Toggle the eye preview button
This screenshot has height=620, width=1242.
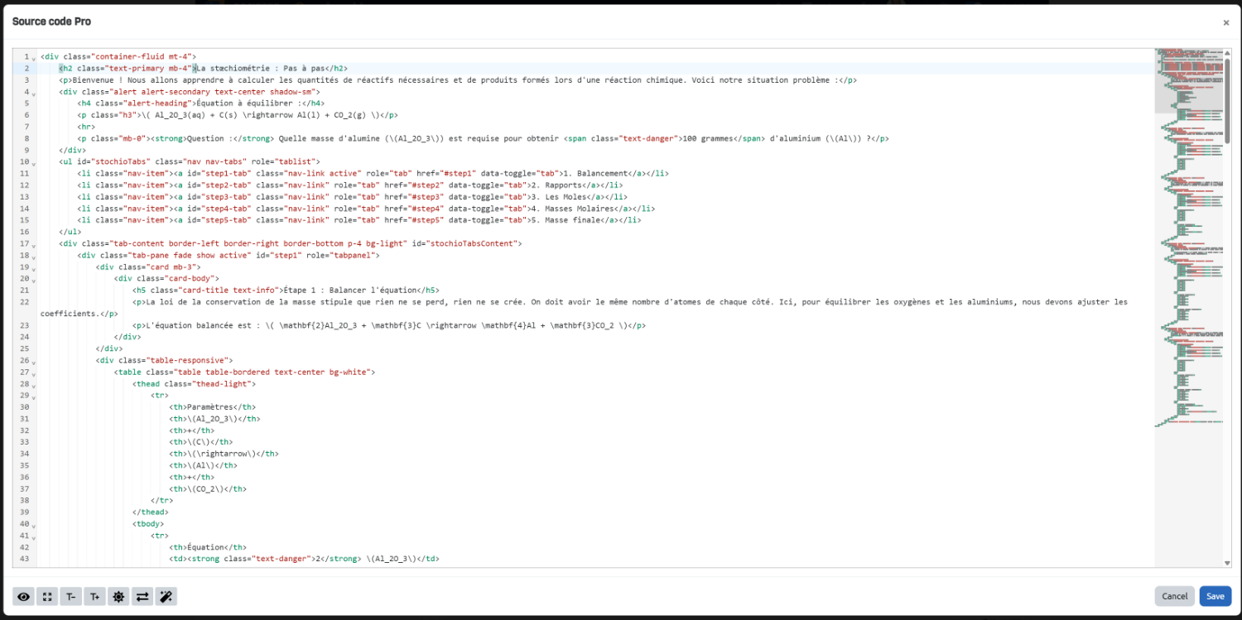(x=23, y=596)
